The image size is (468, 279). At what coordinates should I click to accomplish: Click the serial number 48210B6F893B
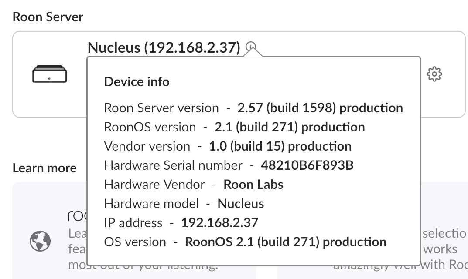click(x=307, y=165)
